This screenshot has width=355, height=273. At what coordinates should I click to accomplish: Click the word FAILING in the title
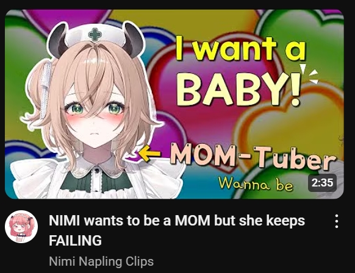click(x=76, y=240)
